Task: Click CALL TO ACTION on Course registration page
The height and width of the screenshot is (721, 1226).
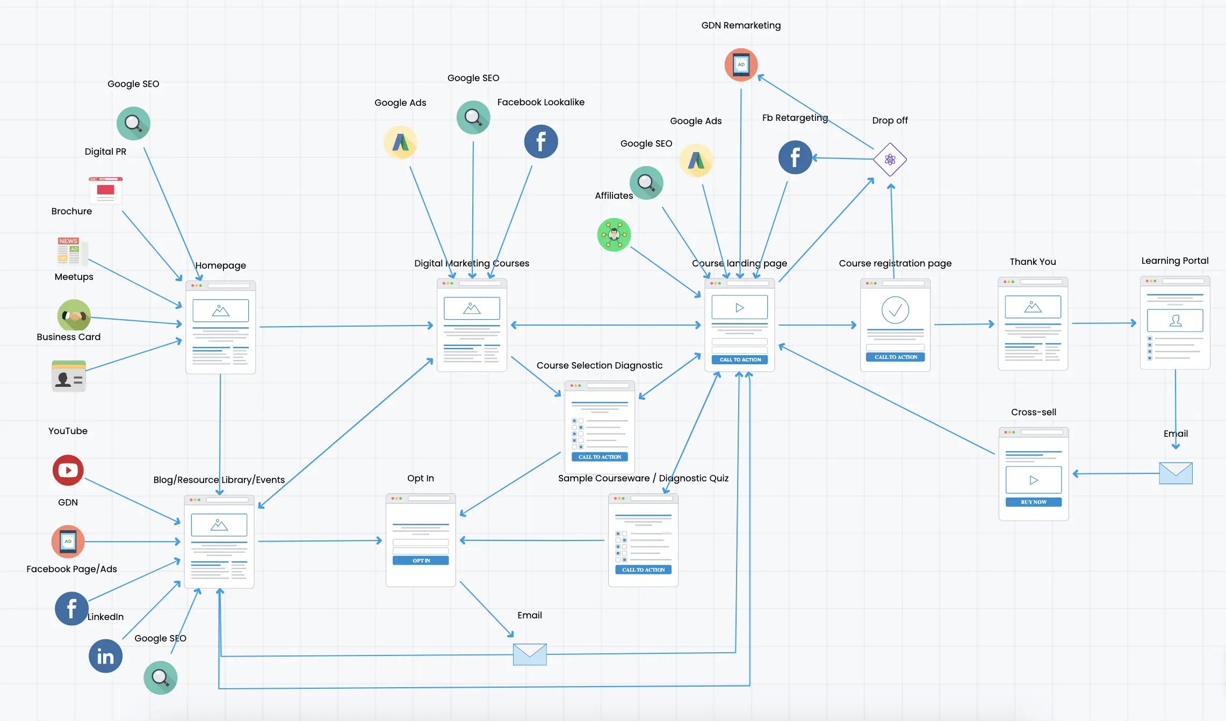Action: (896, 357)
